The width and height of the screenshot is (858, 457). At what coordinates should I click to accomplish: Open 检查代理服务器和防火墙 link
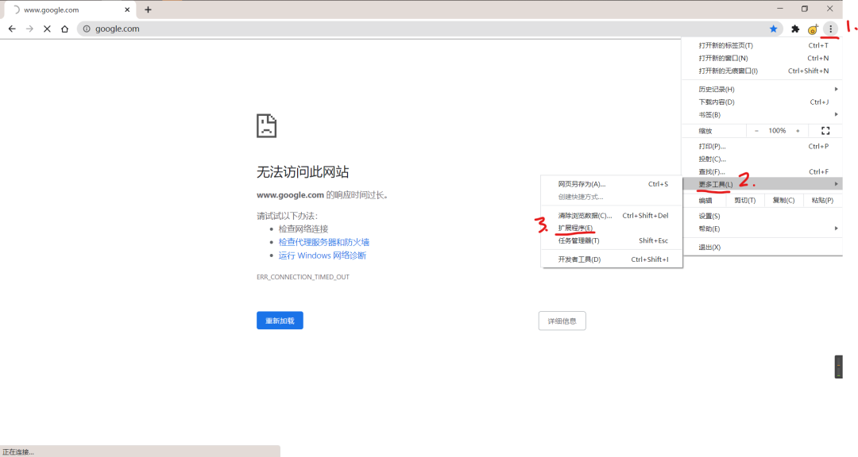324,242
